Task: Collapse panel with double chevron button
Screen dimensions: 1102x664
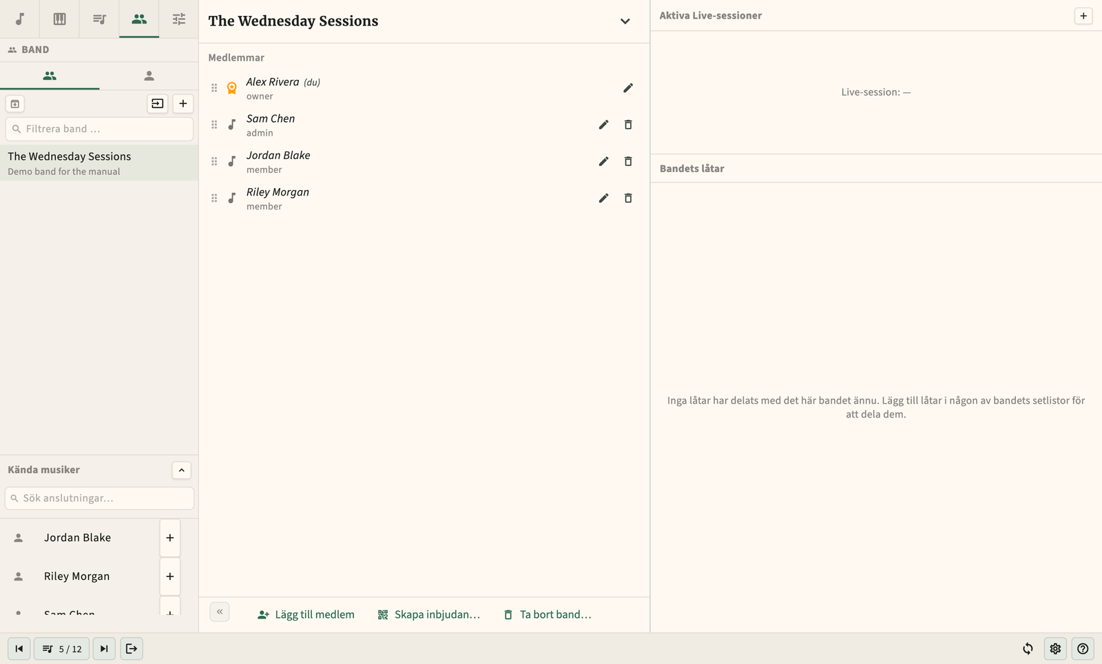Action: point(220,612)
